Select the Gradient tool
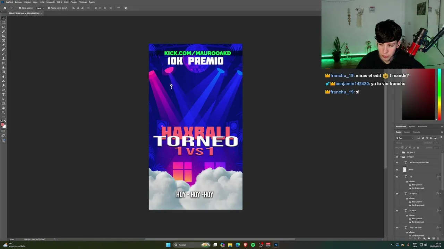444x249 pixels. pos(3,72)
